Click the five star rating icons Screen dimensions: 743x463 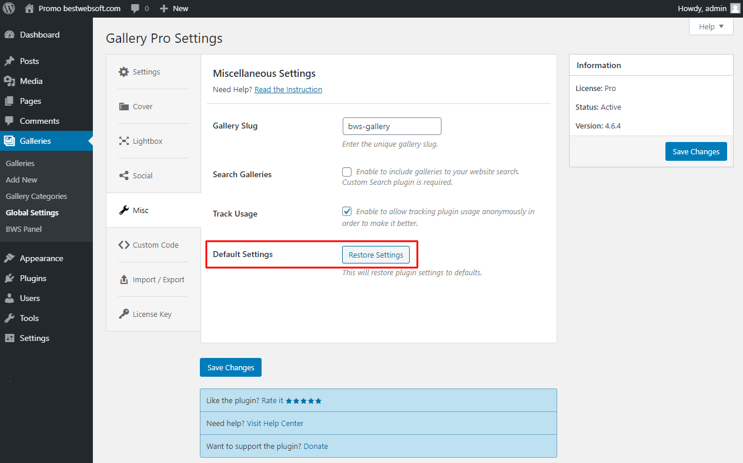pyautogui.click(x=303, y=401)
